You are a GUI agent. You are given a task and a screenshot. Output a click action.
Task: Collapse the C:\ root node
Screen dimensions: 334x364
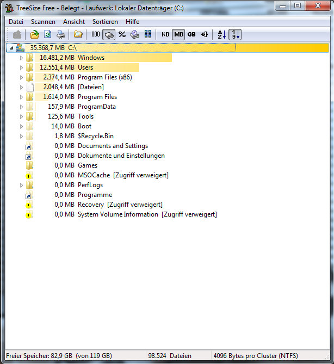click(x=11, y=48)
